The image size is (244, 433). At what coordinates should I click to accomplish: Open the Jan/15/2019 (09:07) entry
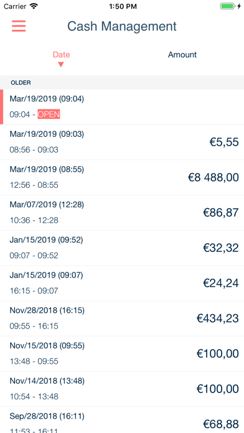tap(122, 283)
